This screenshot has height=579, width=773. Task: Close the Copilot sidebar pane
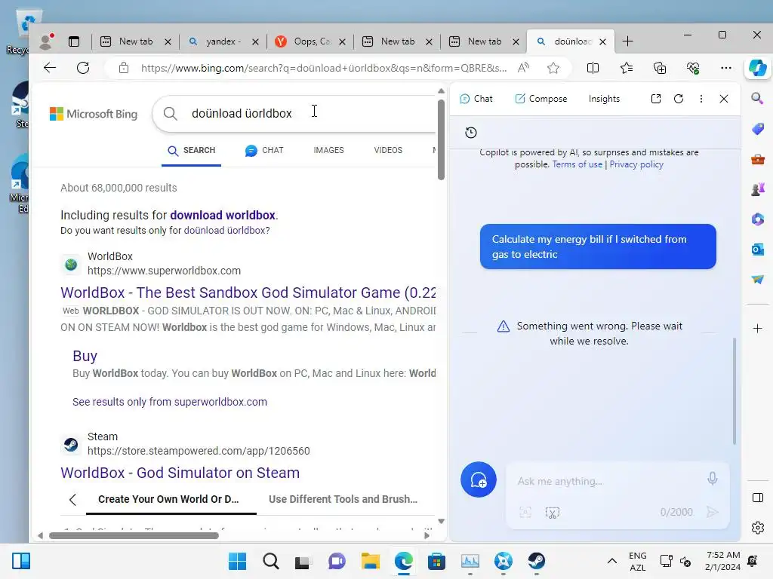(x=724, y=99)
